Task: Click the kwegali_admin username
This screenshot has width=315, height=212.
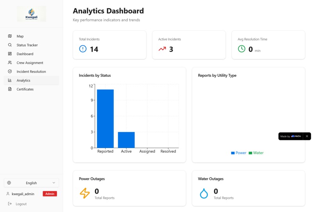Action: tap(23, 194)
